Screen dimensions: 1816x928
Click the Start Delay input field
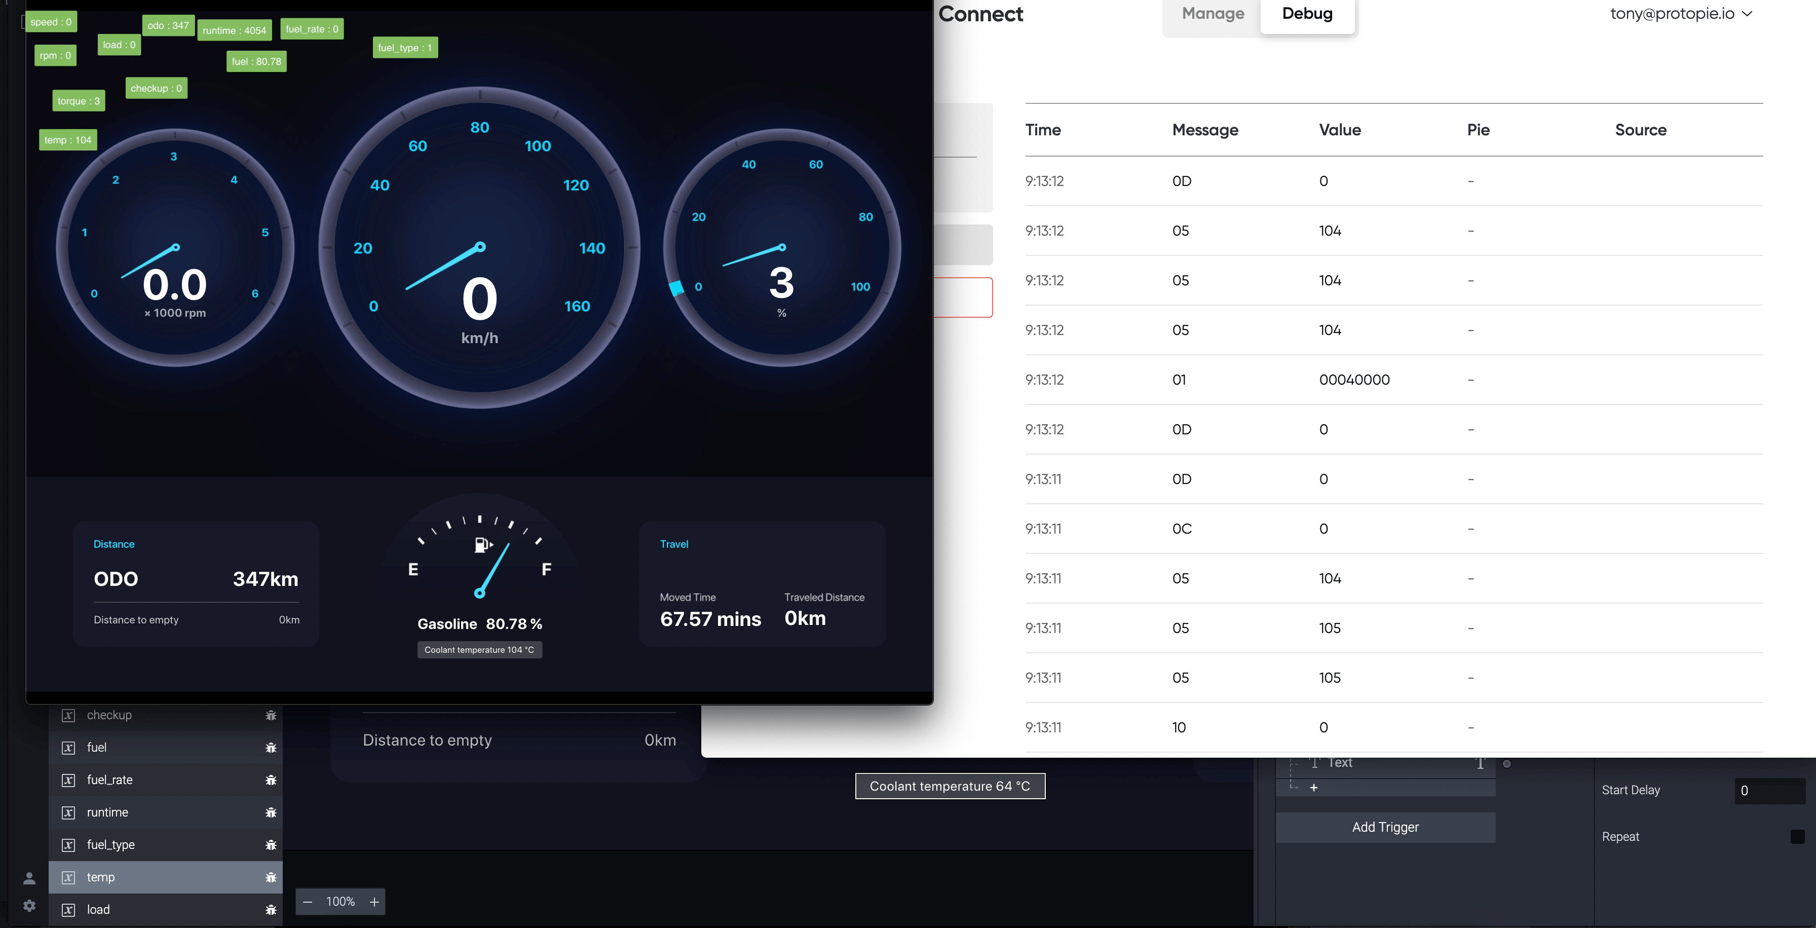point(1769,791)
